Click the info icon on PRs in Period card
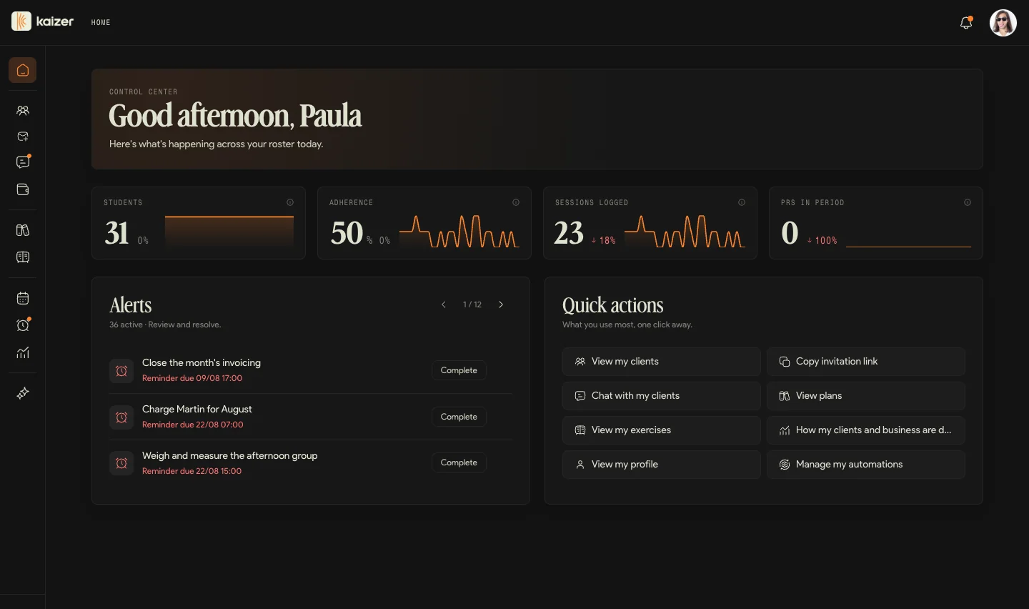Image resolution: width=1029 pixels, height=609 pixels. pyautogui.click(x=968, y=202)
